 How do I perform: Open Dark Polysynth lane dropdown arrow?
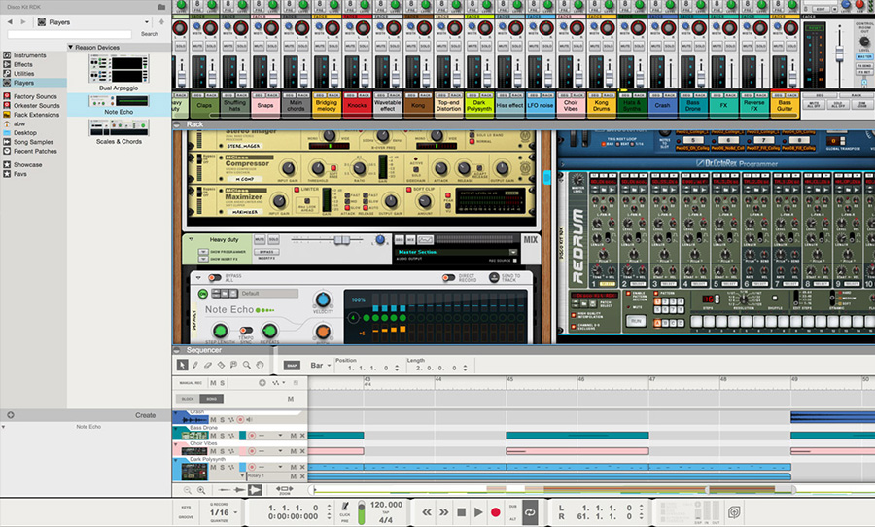tap(280, 467)
